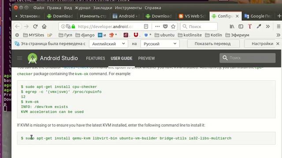This screenshot has height=158, width=282.
Task: Open Гугл bookmark folder
Action: (x=66, y=35)
